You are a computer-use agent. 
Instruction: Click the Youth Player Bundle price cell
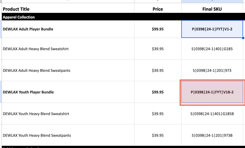pos(157,92)
